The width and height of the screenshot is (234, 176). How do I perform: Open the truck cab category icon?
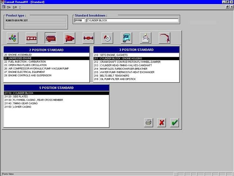pos(127,38)
